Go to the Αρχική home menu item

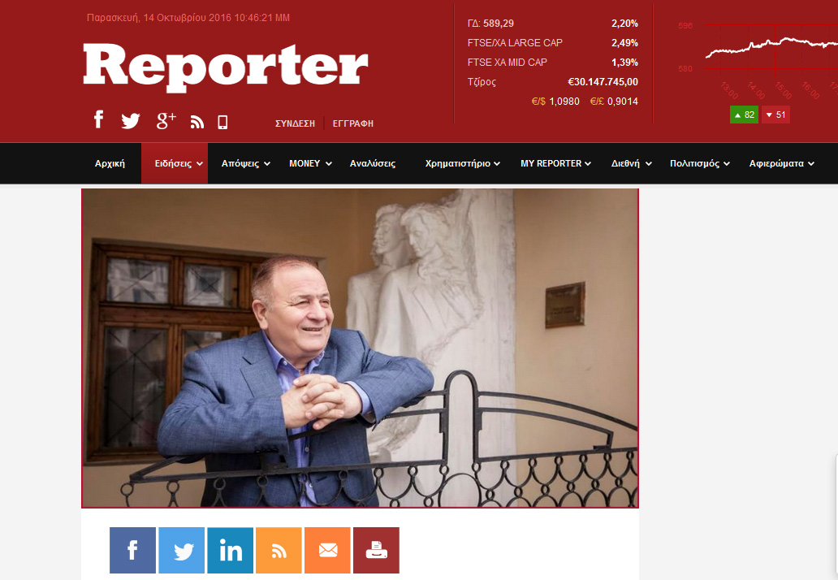click(x=110, y=163)
